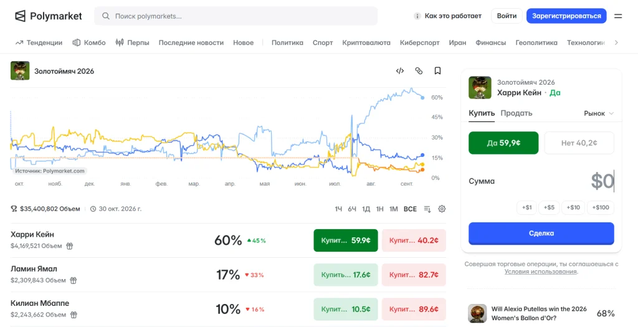
Task: Open the Alexia Putellas market thumbnail
Action: (x=477, y=313)
